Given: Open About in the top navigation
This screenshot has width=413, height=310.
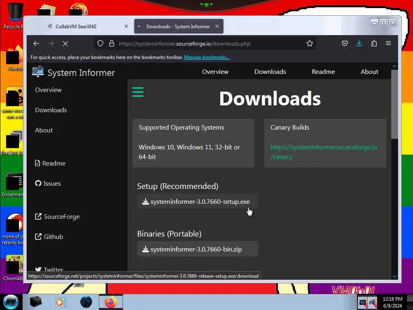Looking at the screenshot, I should [x=369, y=72].
